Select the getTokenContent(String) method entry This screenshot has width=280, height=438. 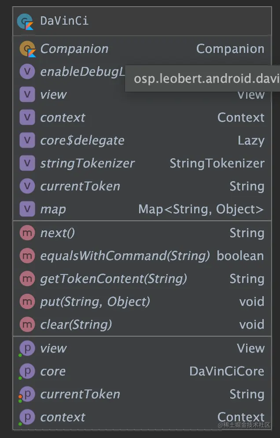coord(112,278)
